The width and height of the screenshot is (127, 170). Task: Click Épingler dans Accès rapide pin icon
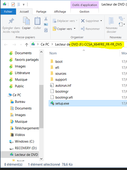(11, 21)
